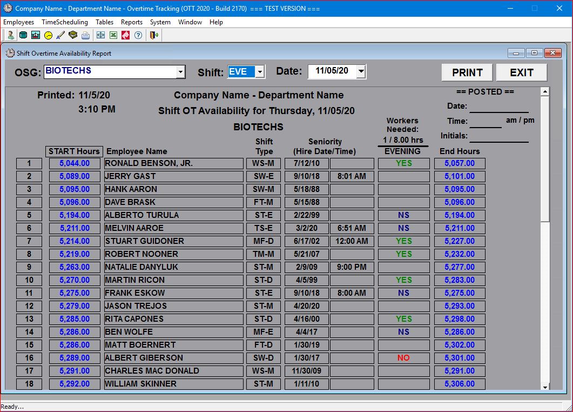Open help via question mark icon
Viewport: 573px width, 412px height.
(138, 35)
